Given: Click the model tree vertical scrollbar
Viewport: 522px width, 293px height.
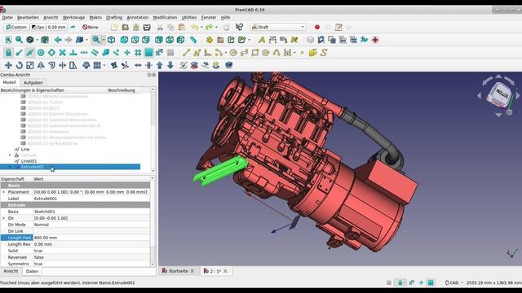Looking at the screenshot, I should (x=153, y=130).
